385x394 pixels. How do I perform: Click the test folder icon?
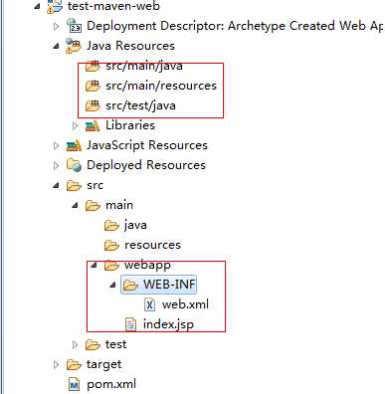(93, 344)
